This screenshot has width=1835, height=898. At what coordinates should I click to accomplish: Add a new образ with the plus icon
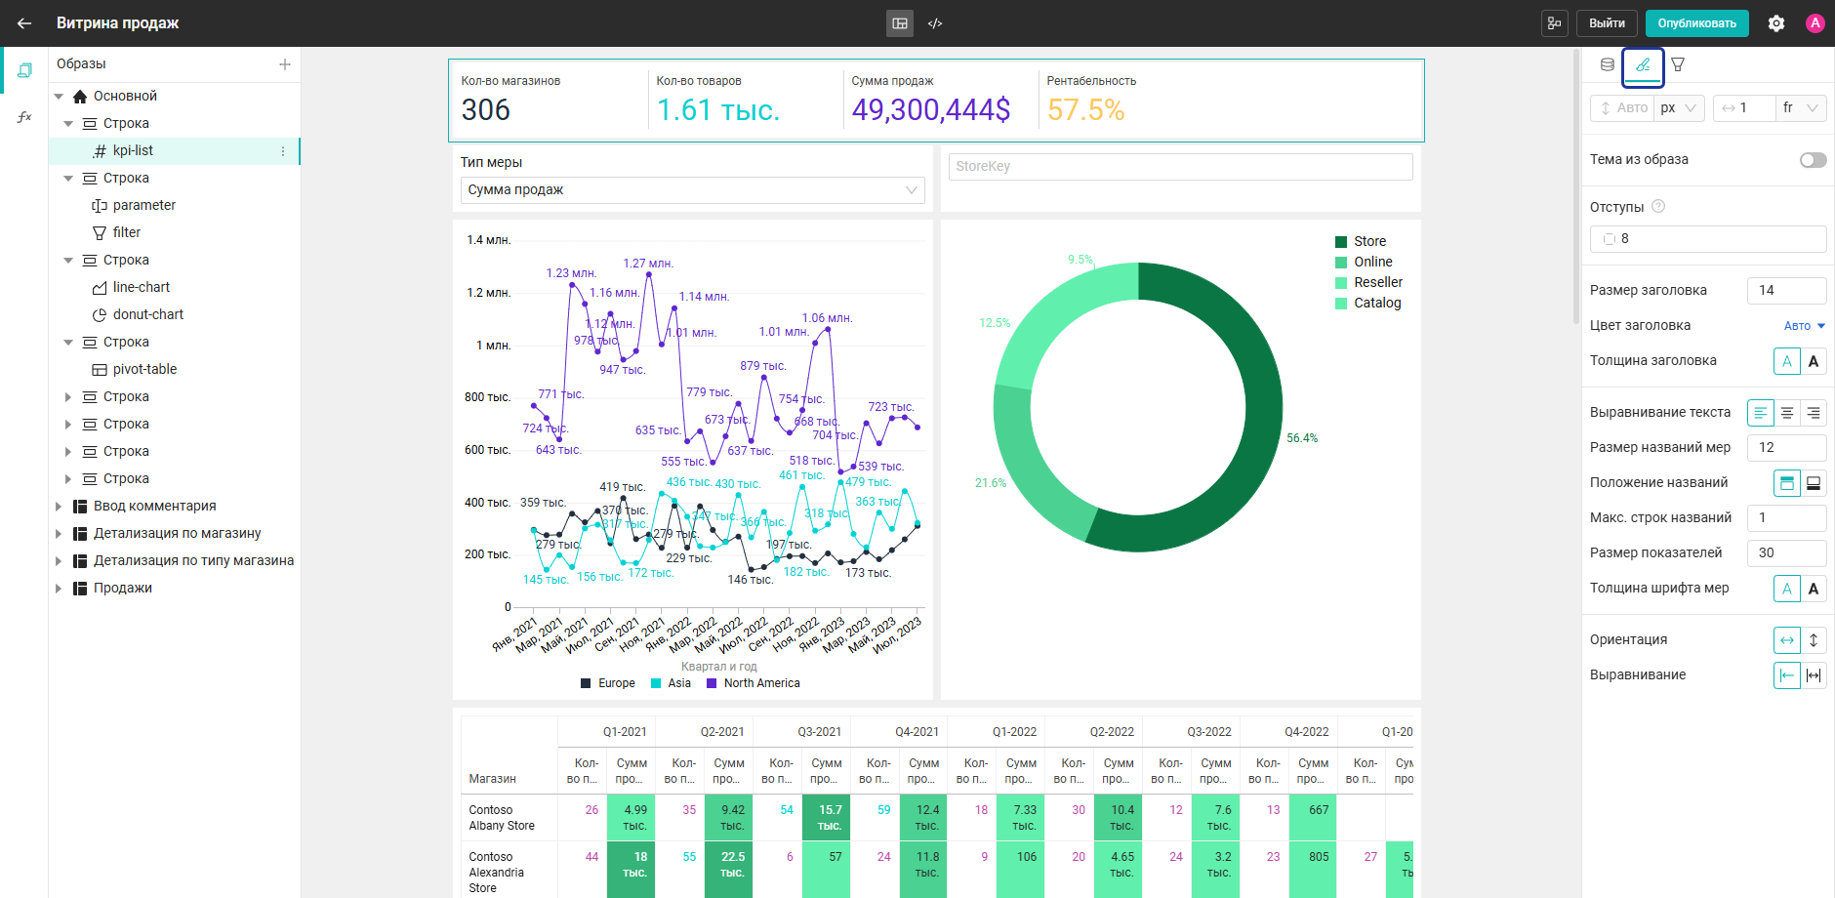click(x=285, y=64)
